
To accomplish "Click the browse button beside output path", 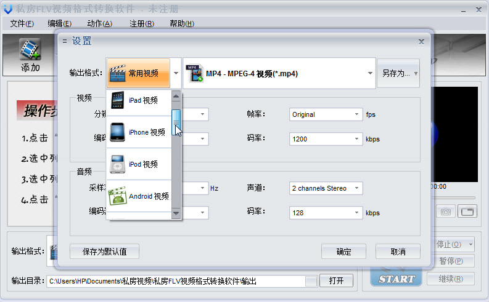I will [x=311, y=281].
